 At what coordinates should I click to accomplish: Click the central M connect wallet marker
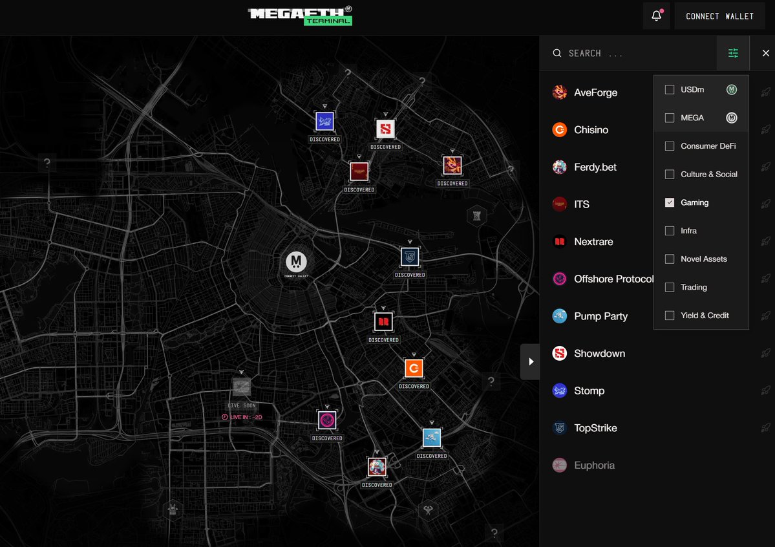[296, 262]
